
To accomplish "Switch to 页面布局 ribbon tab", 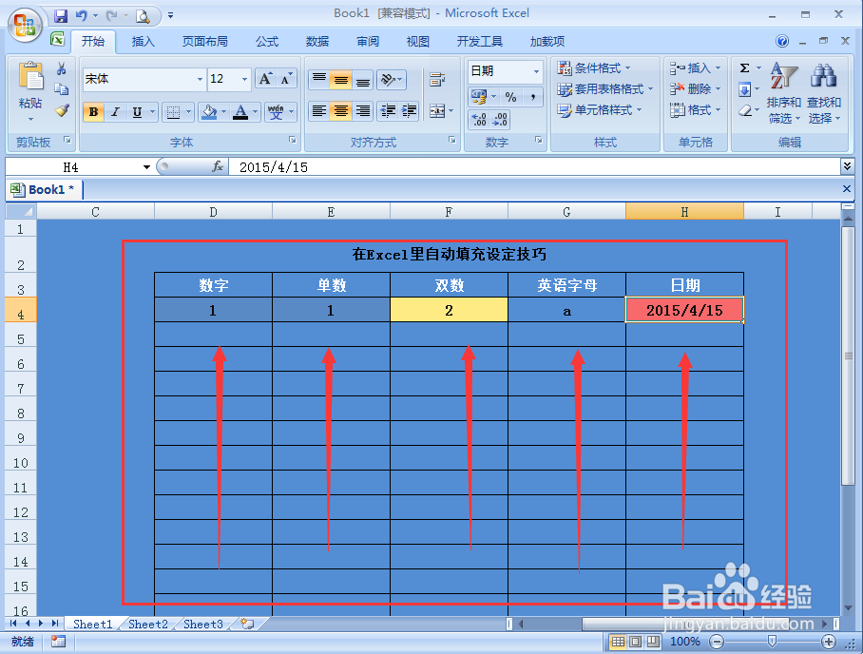I will coord(204,41).
